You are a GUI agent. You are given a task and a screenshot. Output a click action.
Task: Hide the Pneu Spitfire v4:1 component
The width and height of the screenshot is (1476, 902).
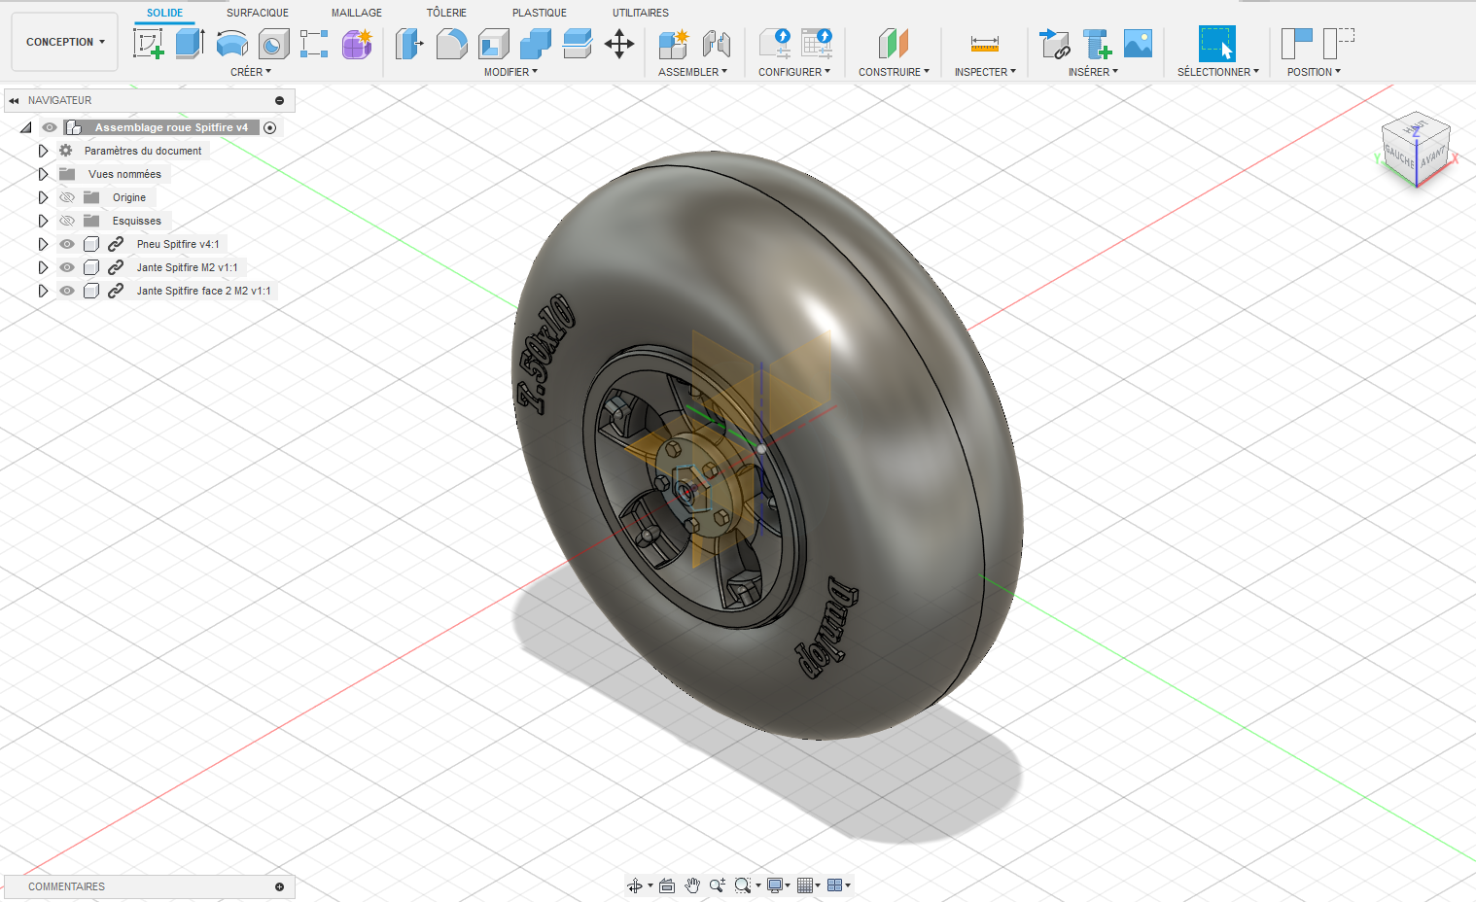pos(67,244)
